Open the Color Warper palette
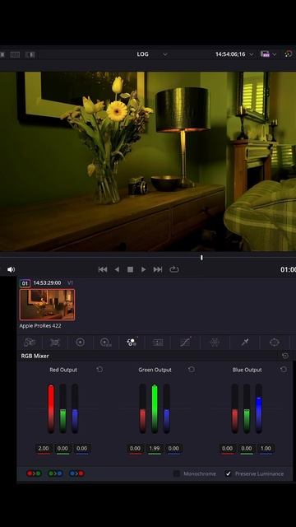This screenshot has width=296, height=527. point(215,343)
